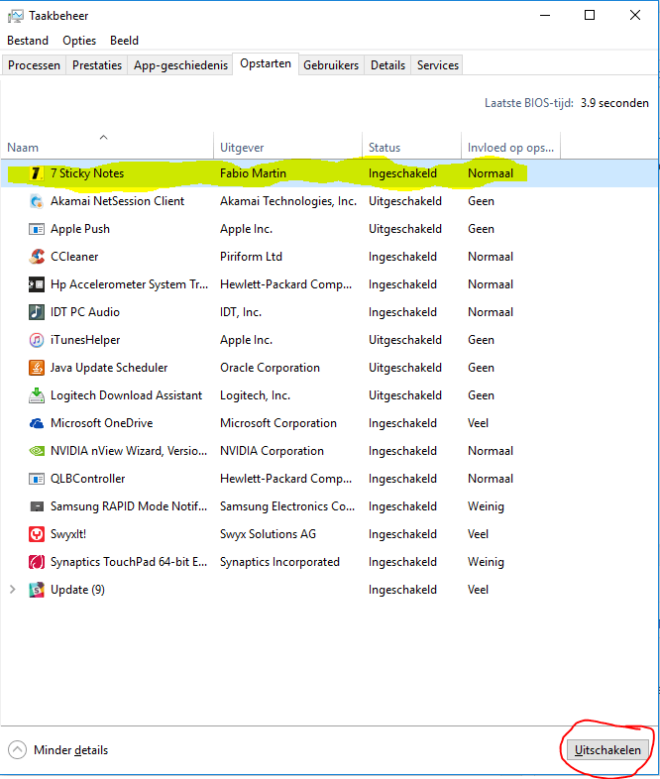The height and width of the screenshot is (779, 660).
Task: Click the Minder details label
Action: pyautogui.click(x=70, y=750)
